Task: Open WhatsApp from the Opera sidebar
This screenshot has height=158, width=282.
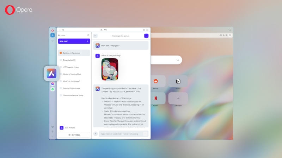Action: click(53, 89)
